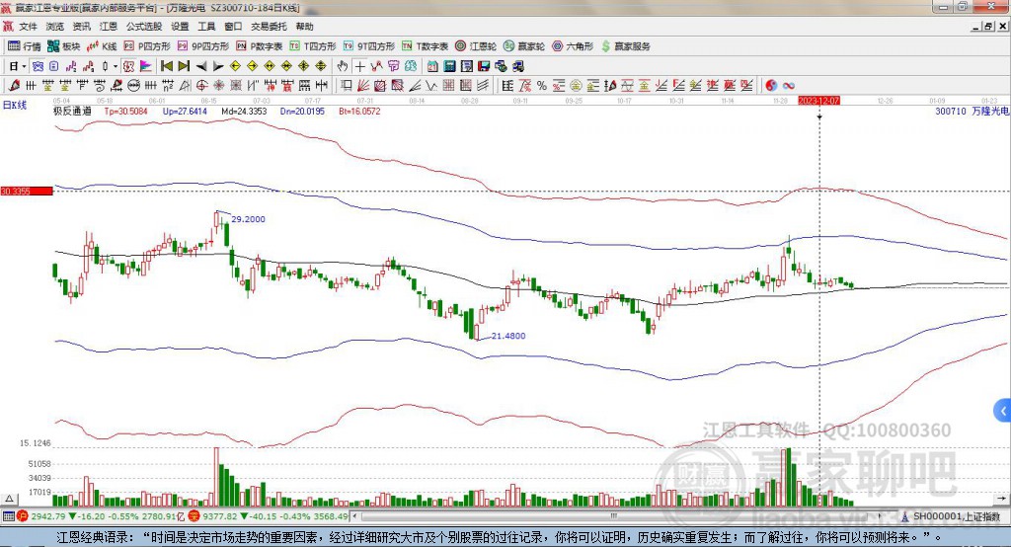Select the zigzag wave line tool

[430, 85]
